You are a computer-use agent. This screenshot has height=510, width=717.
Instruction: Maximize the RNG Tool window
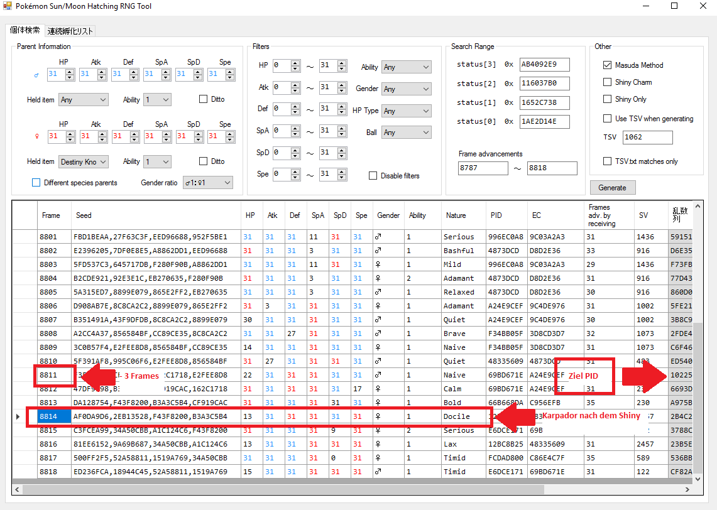click(674, 6)
